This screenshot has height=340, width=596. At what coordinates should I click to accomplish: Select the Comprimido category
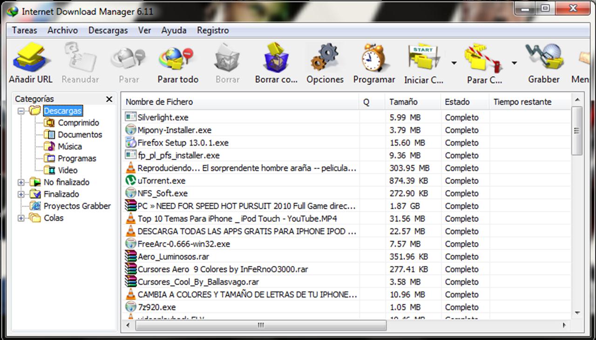click(78, 123)
